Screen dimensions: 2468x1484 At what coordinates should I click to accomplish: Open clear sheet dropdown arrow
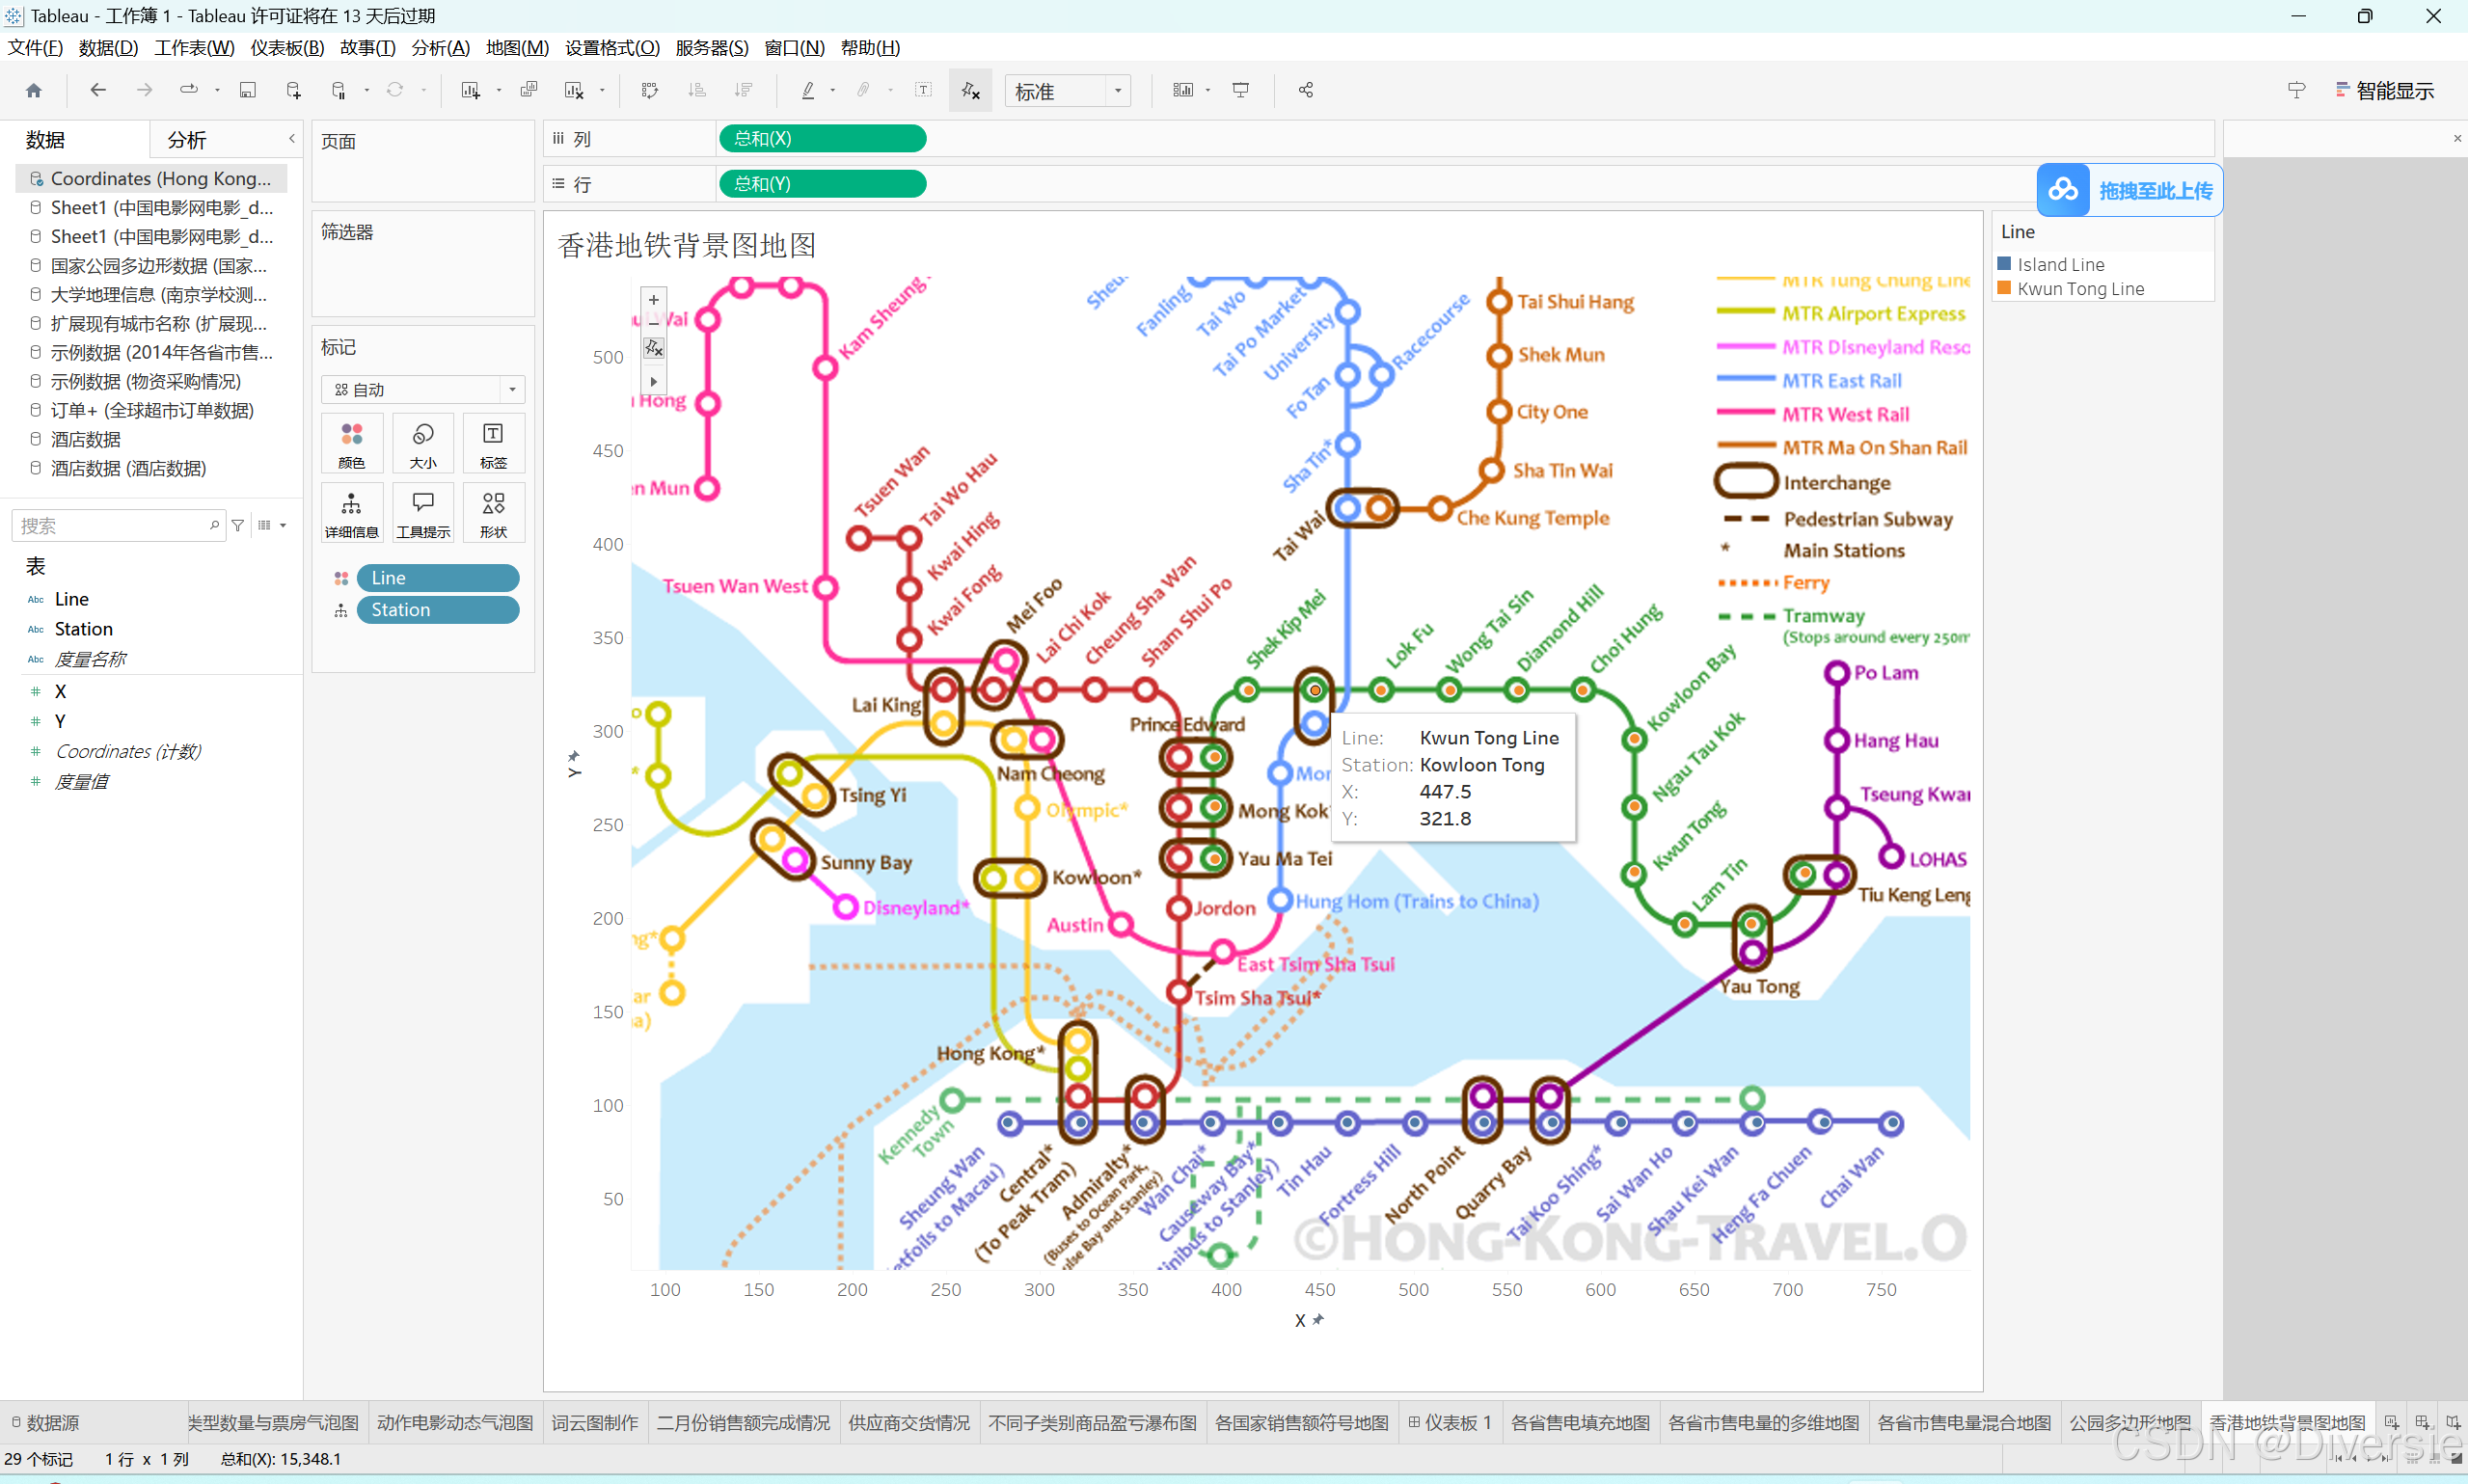click(x=602, y=91)
